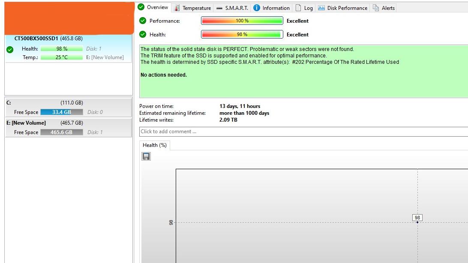Screen dimensions: 468x263
Task: Switch to the Overview tab
Action: point(153,7)
